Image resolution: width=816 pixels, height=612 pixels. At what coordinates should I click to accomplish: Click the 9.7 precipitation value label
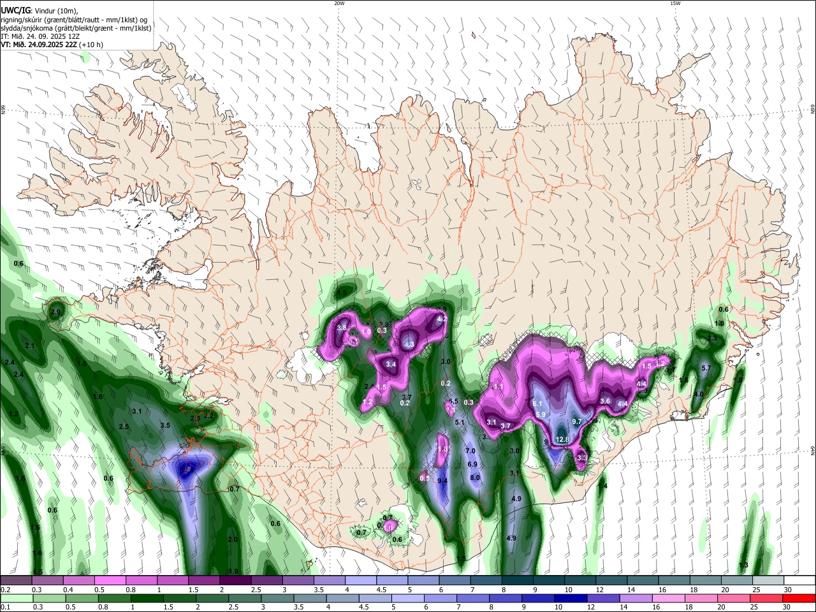click(x=577, y=421)
